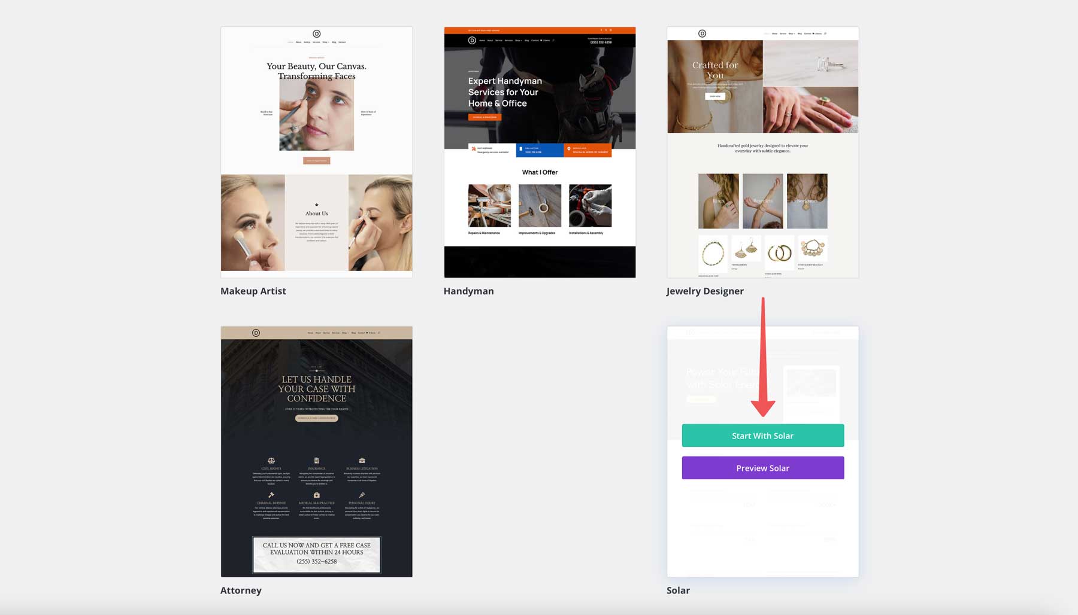Click the location pin icon in Handyman's Service Area bar
The image size is (1078, 615).
click(x=569, y=148)
